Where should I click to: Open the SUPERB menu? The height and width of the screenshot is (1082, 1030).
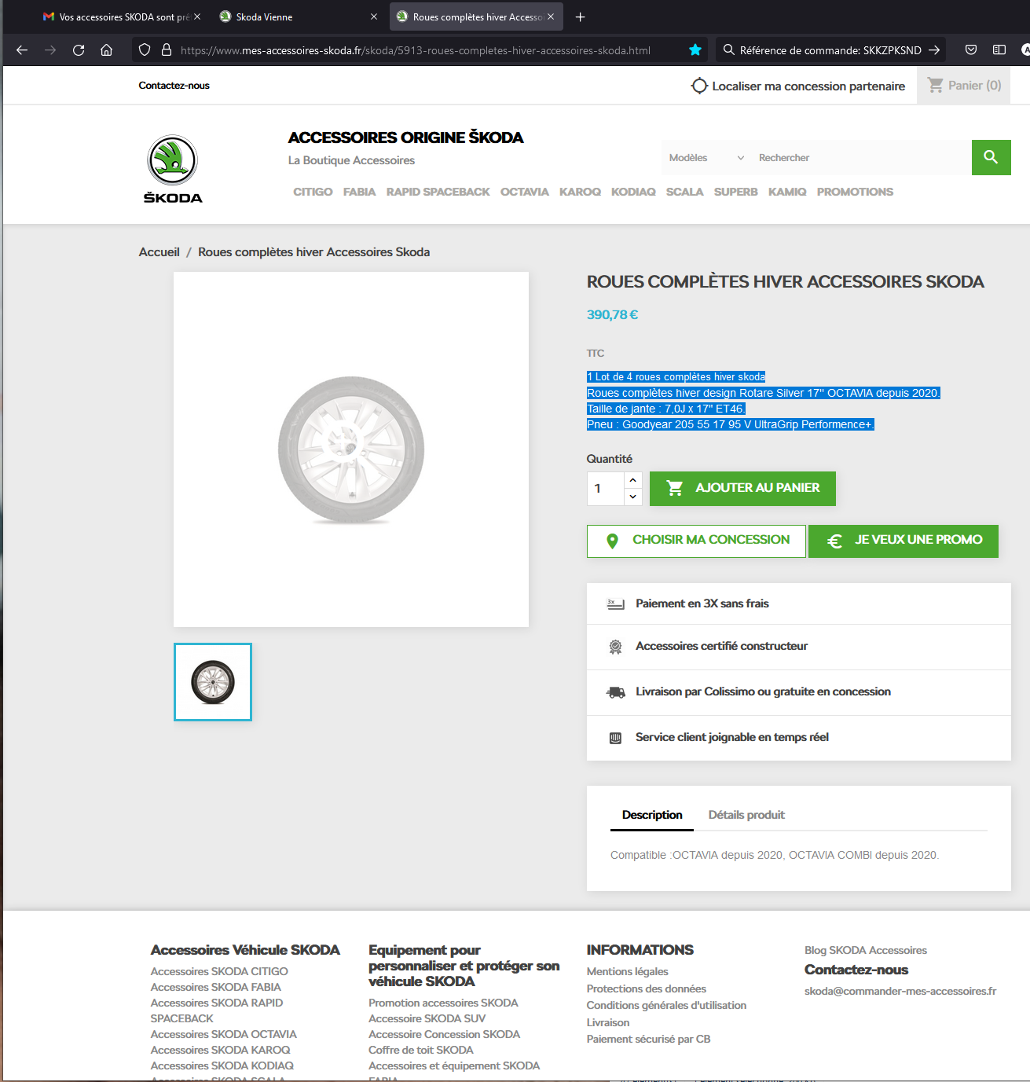pyautogui.click(x=736, y=192)
